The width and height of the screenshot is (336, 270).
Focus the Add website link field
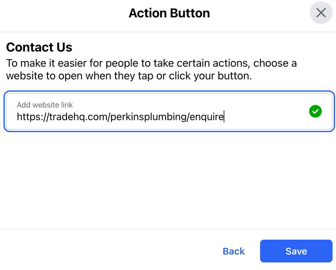coord(169,111)
